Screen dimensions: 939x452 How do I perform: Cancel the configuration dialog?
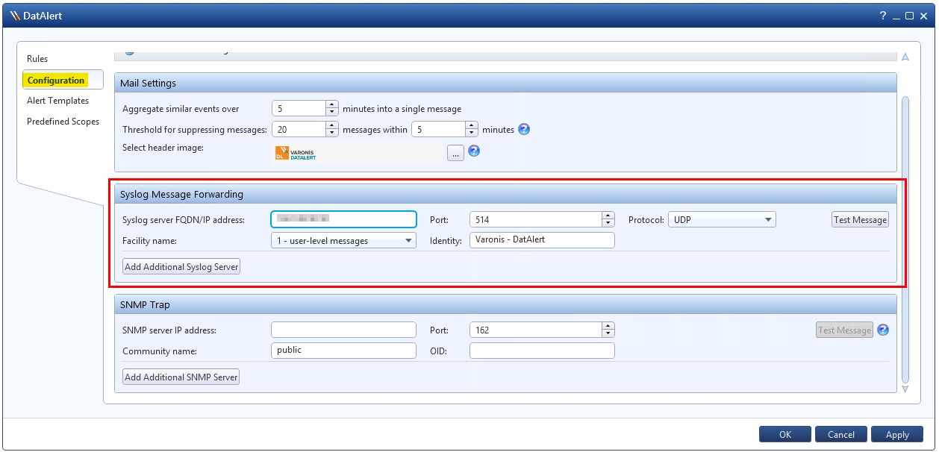tap(841, 434)
